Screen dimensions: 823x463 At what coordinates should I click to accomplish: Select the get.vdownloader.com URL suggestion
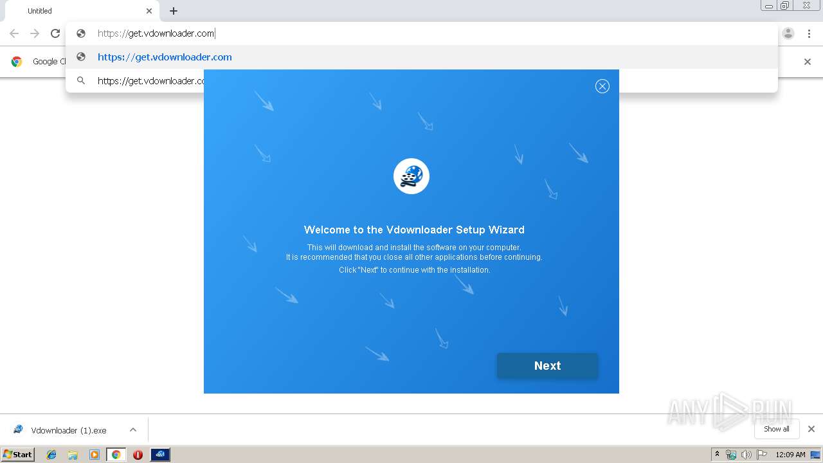pyautogui.click(x=422, y=57)
